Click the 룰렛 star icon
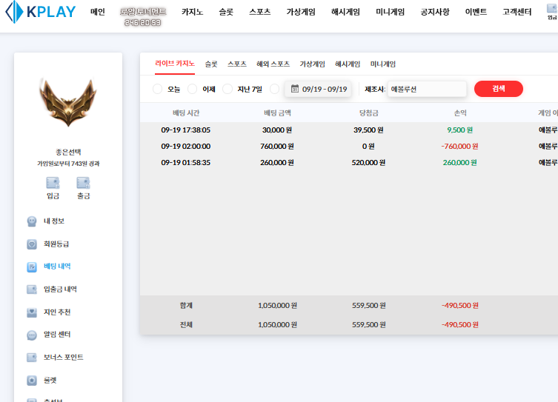This screenshot has height=402, width=558. click(32, 381)
